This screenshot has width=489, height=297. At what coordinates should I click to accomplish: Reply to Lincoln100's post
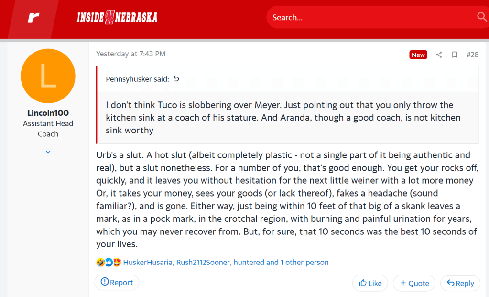(460, 283)
